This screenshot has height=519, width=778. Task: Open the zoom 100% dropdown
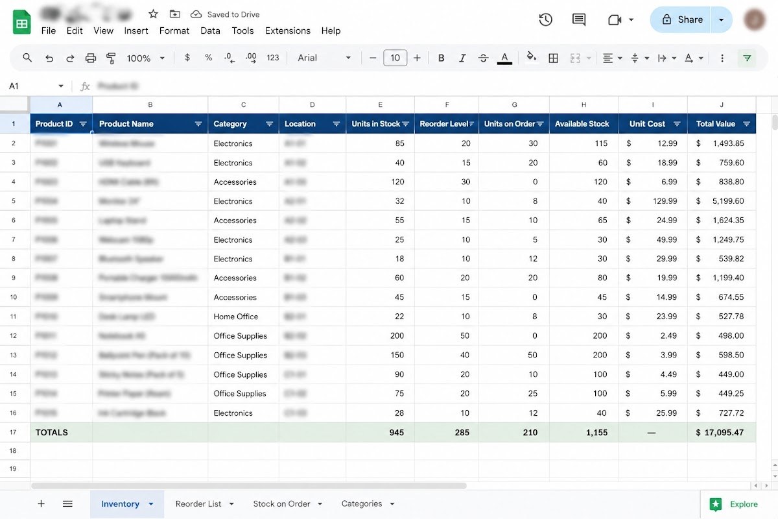tap(146, 58)
